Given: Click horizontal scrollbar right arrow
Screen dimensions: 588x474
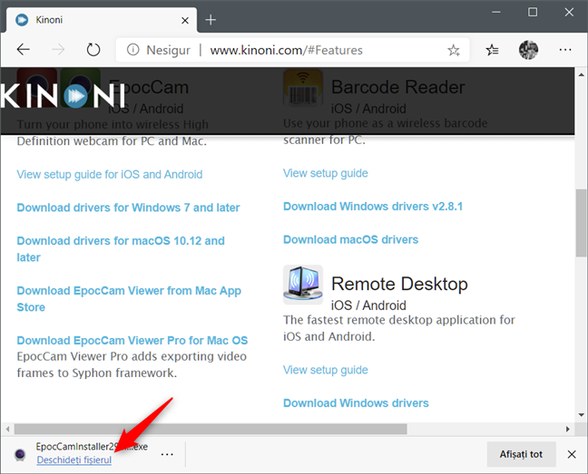Looking at the screenshot, I should (568, 429).
